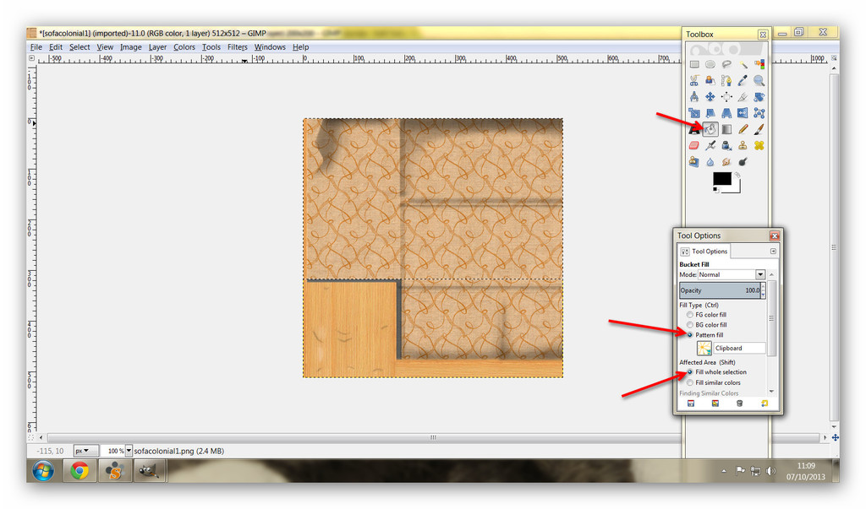Select the Perspective tool
Image resolution: width=866 pixels, height=509 pixels.
[x=726, y=113]
